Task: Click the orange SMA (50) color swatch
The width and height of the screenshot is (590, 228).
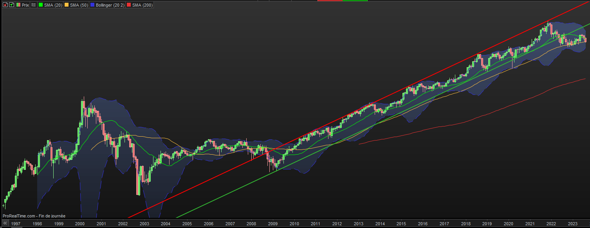Action: coord(67,5)
